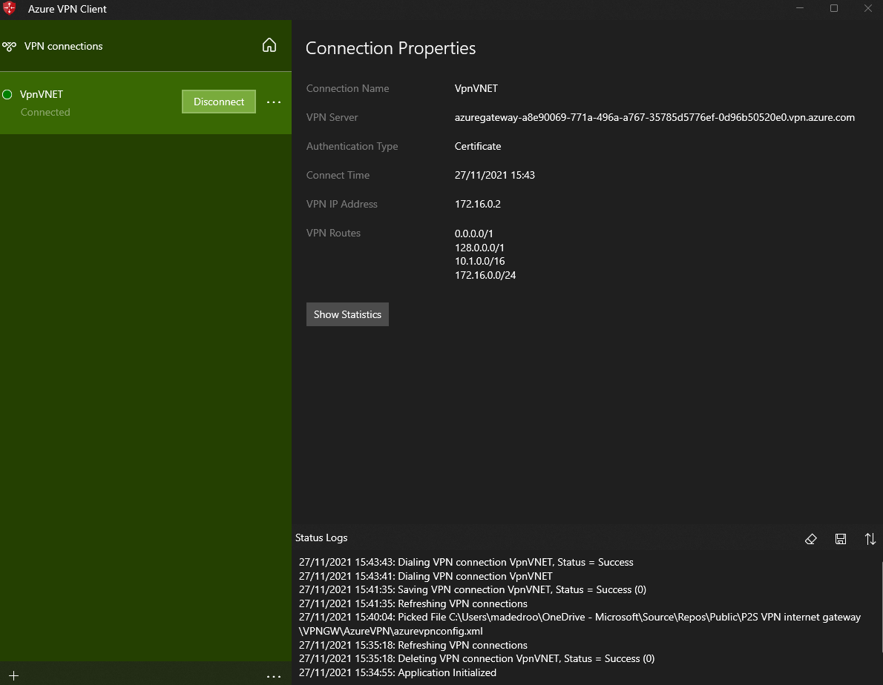Click the VPN Server hostname value
The width and height of the screenshot is (883, 685).
(x=654, y=118)
